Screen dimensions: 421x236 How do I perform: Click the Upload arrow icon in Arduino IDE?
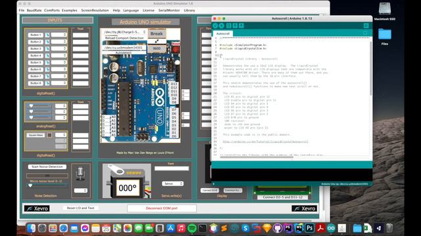222,26
